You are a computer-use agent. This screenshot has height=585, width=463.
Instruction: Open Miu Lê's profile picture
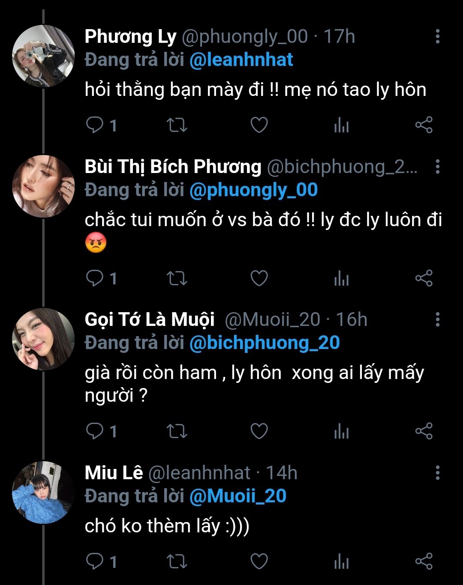tap(43, 492)
